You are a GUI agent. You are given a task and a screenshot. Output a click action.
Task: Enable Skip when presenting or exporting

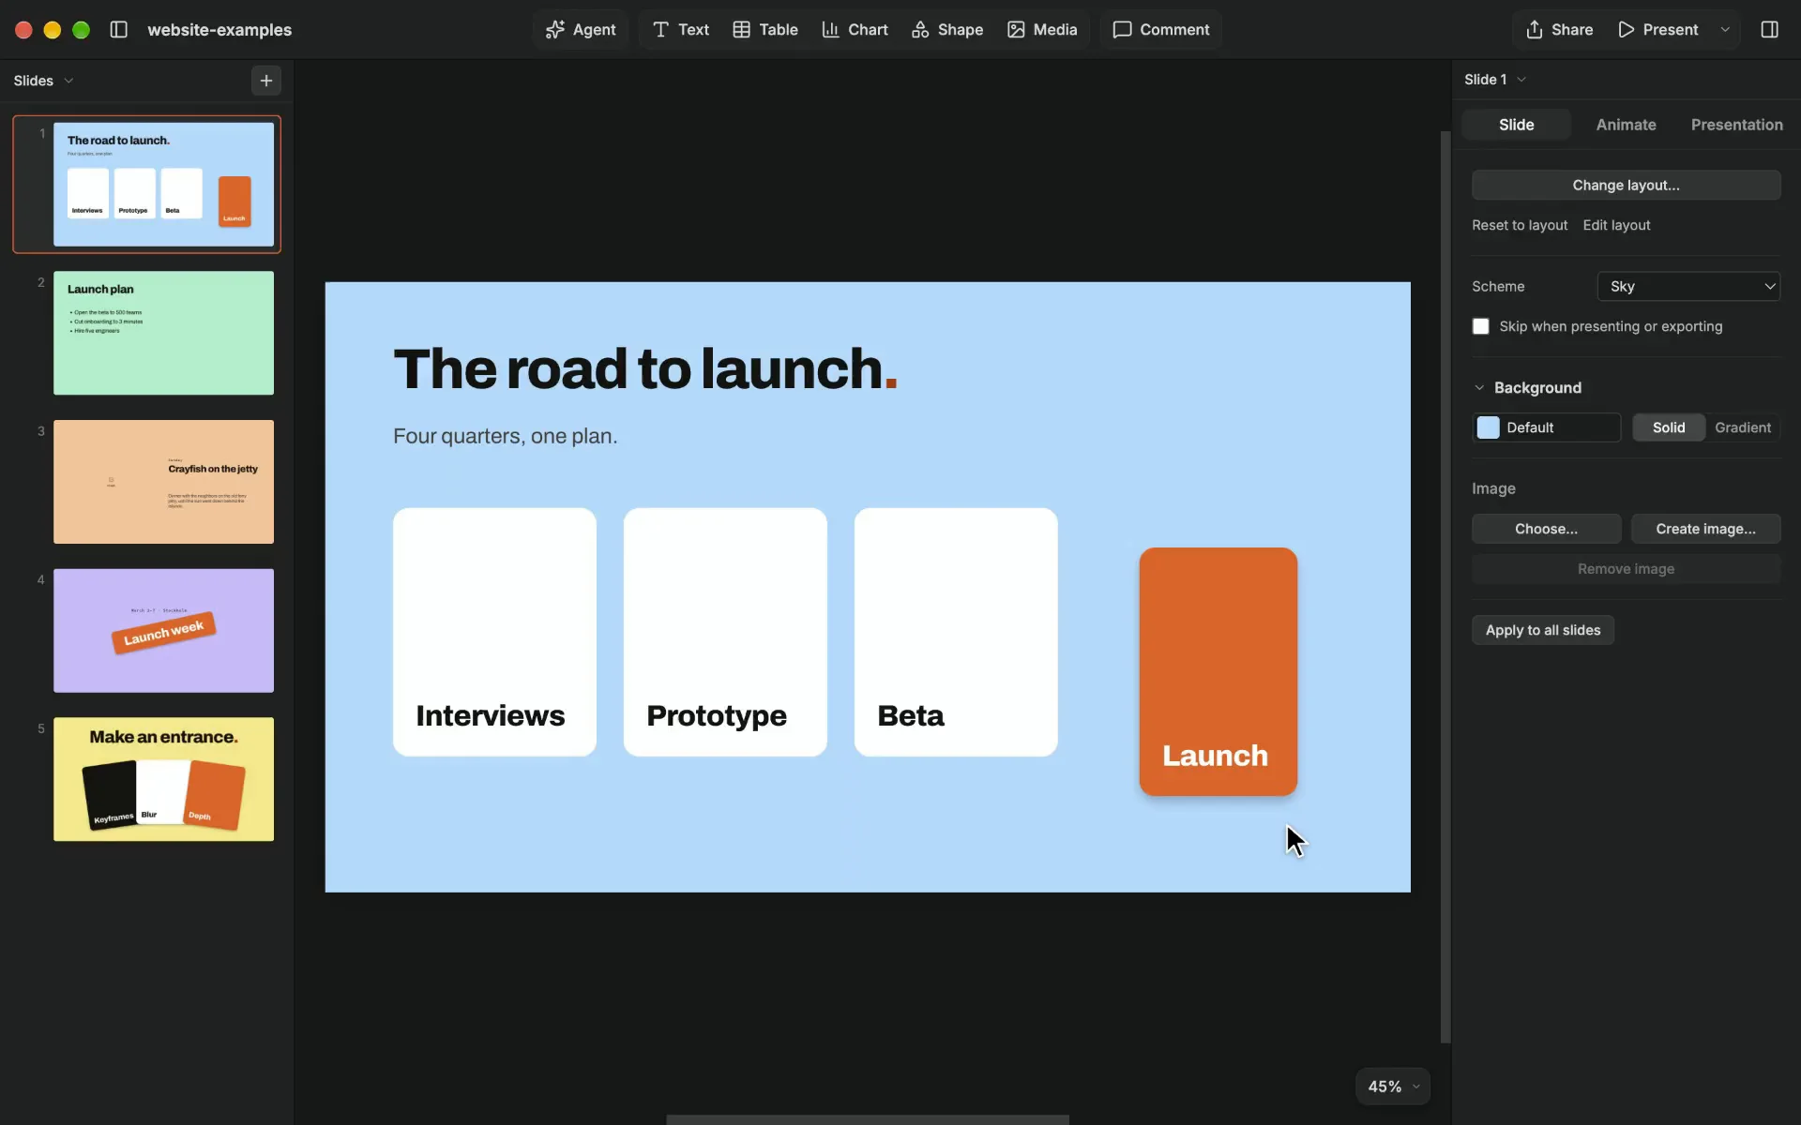click(x=1480, y=326)
